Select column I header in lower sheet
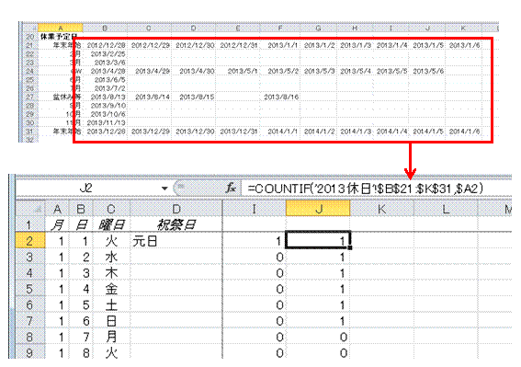 255,209
